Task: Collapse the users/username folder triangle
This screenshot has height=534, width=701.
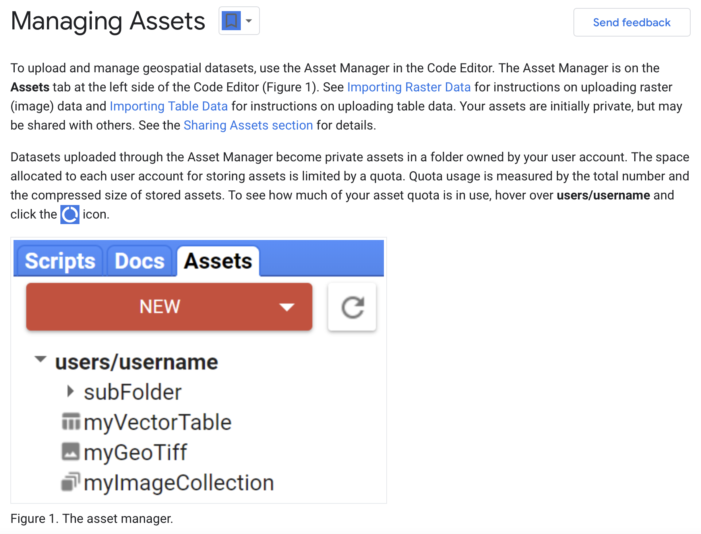Action: coord(41,359)
